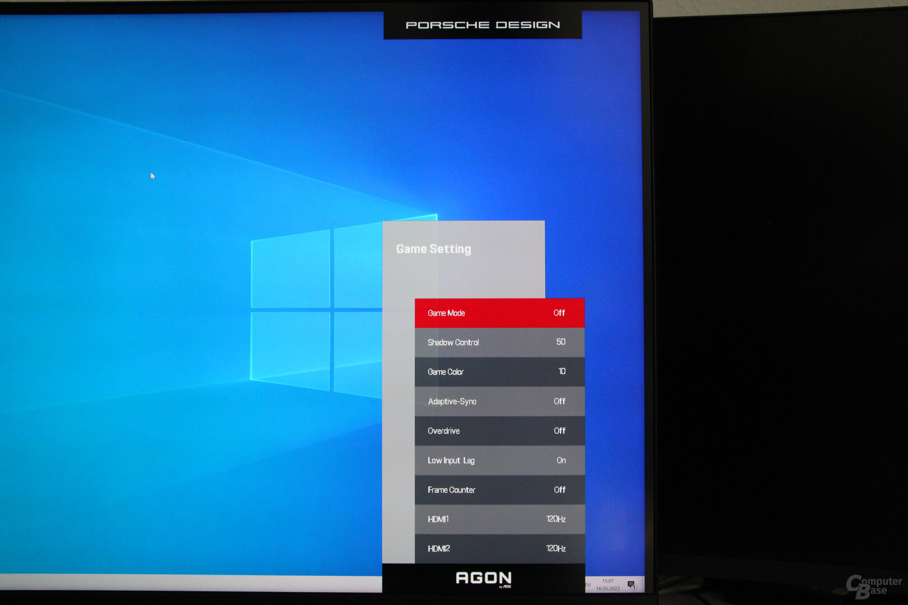Select the Overdrive menu entry

pyautogui.click(x=499, y=431)
